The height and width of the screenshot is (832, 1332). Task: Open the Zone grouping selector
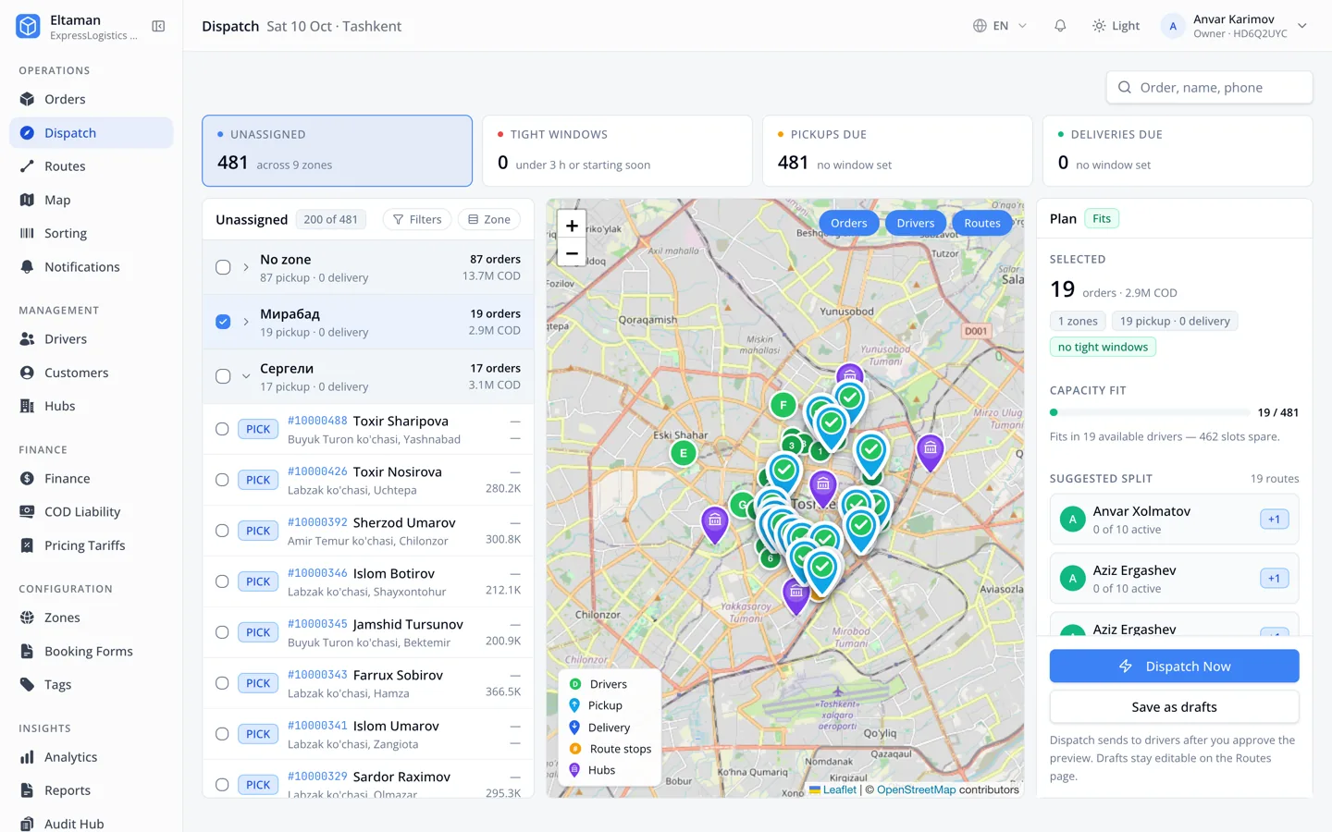click(x=489, y=219)
